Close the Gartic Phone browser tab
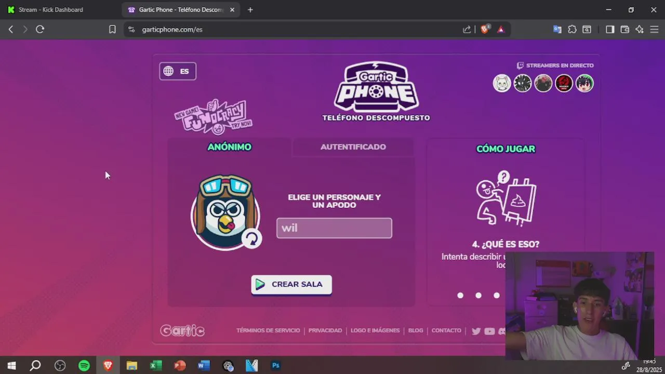This screenshot has height=374, width=665. coord(232,10)
